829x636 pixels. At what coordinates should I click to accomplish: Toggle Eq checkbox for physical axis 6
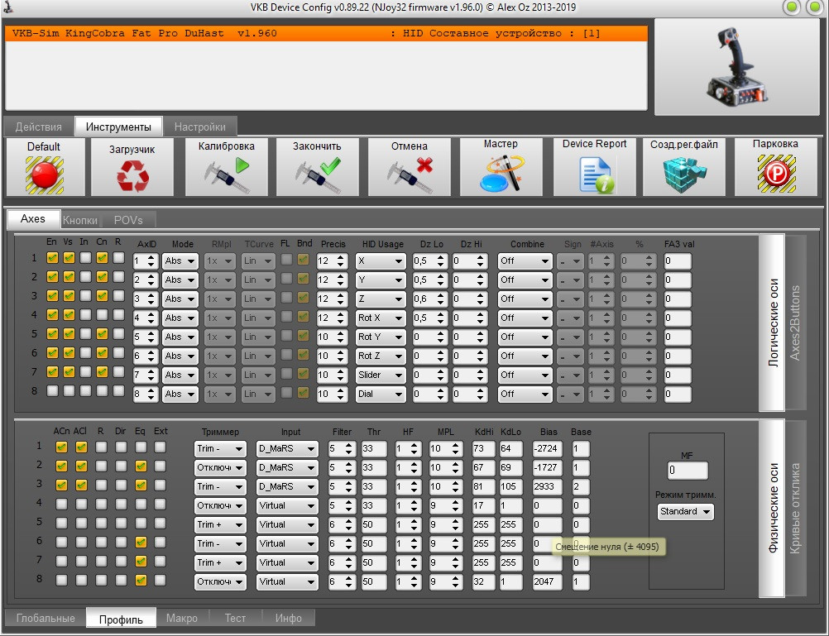click(141, 543)
